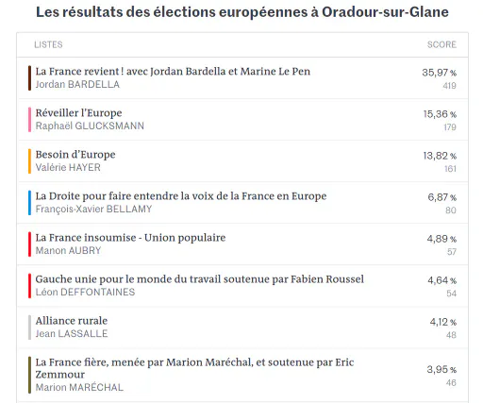483x403 pixels.
Task: Click the red color bar beside Manon Aubry
Action: (29, 244)
